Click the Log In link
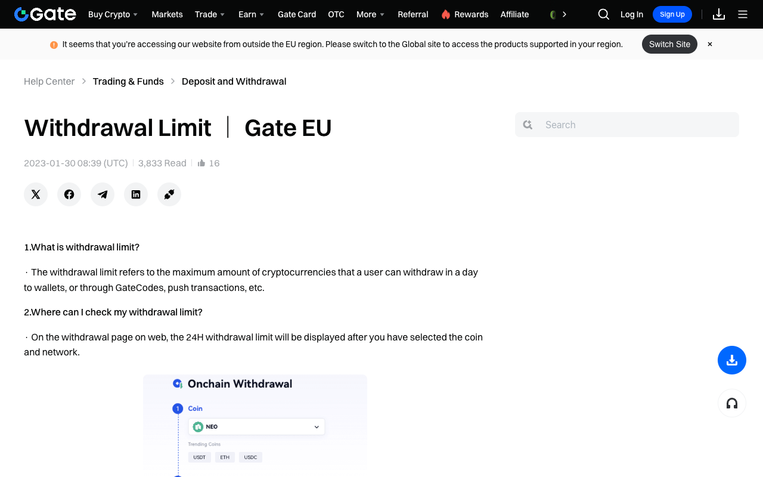 point(632,14)
